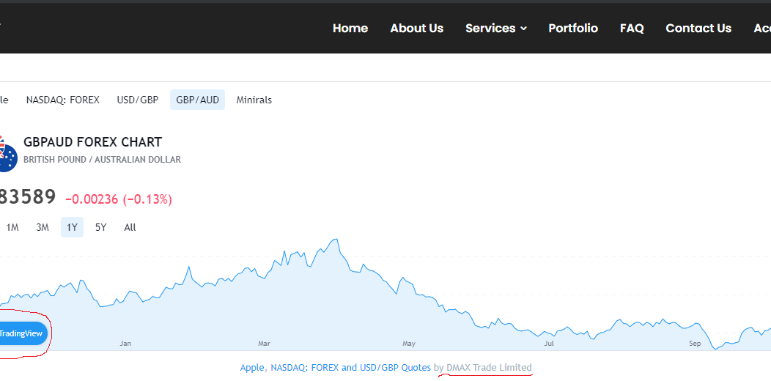Click the -0.00236 (-0.13%) price change

[x=119, y=199]
